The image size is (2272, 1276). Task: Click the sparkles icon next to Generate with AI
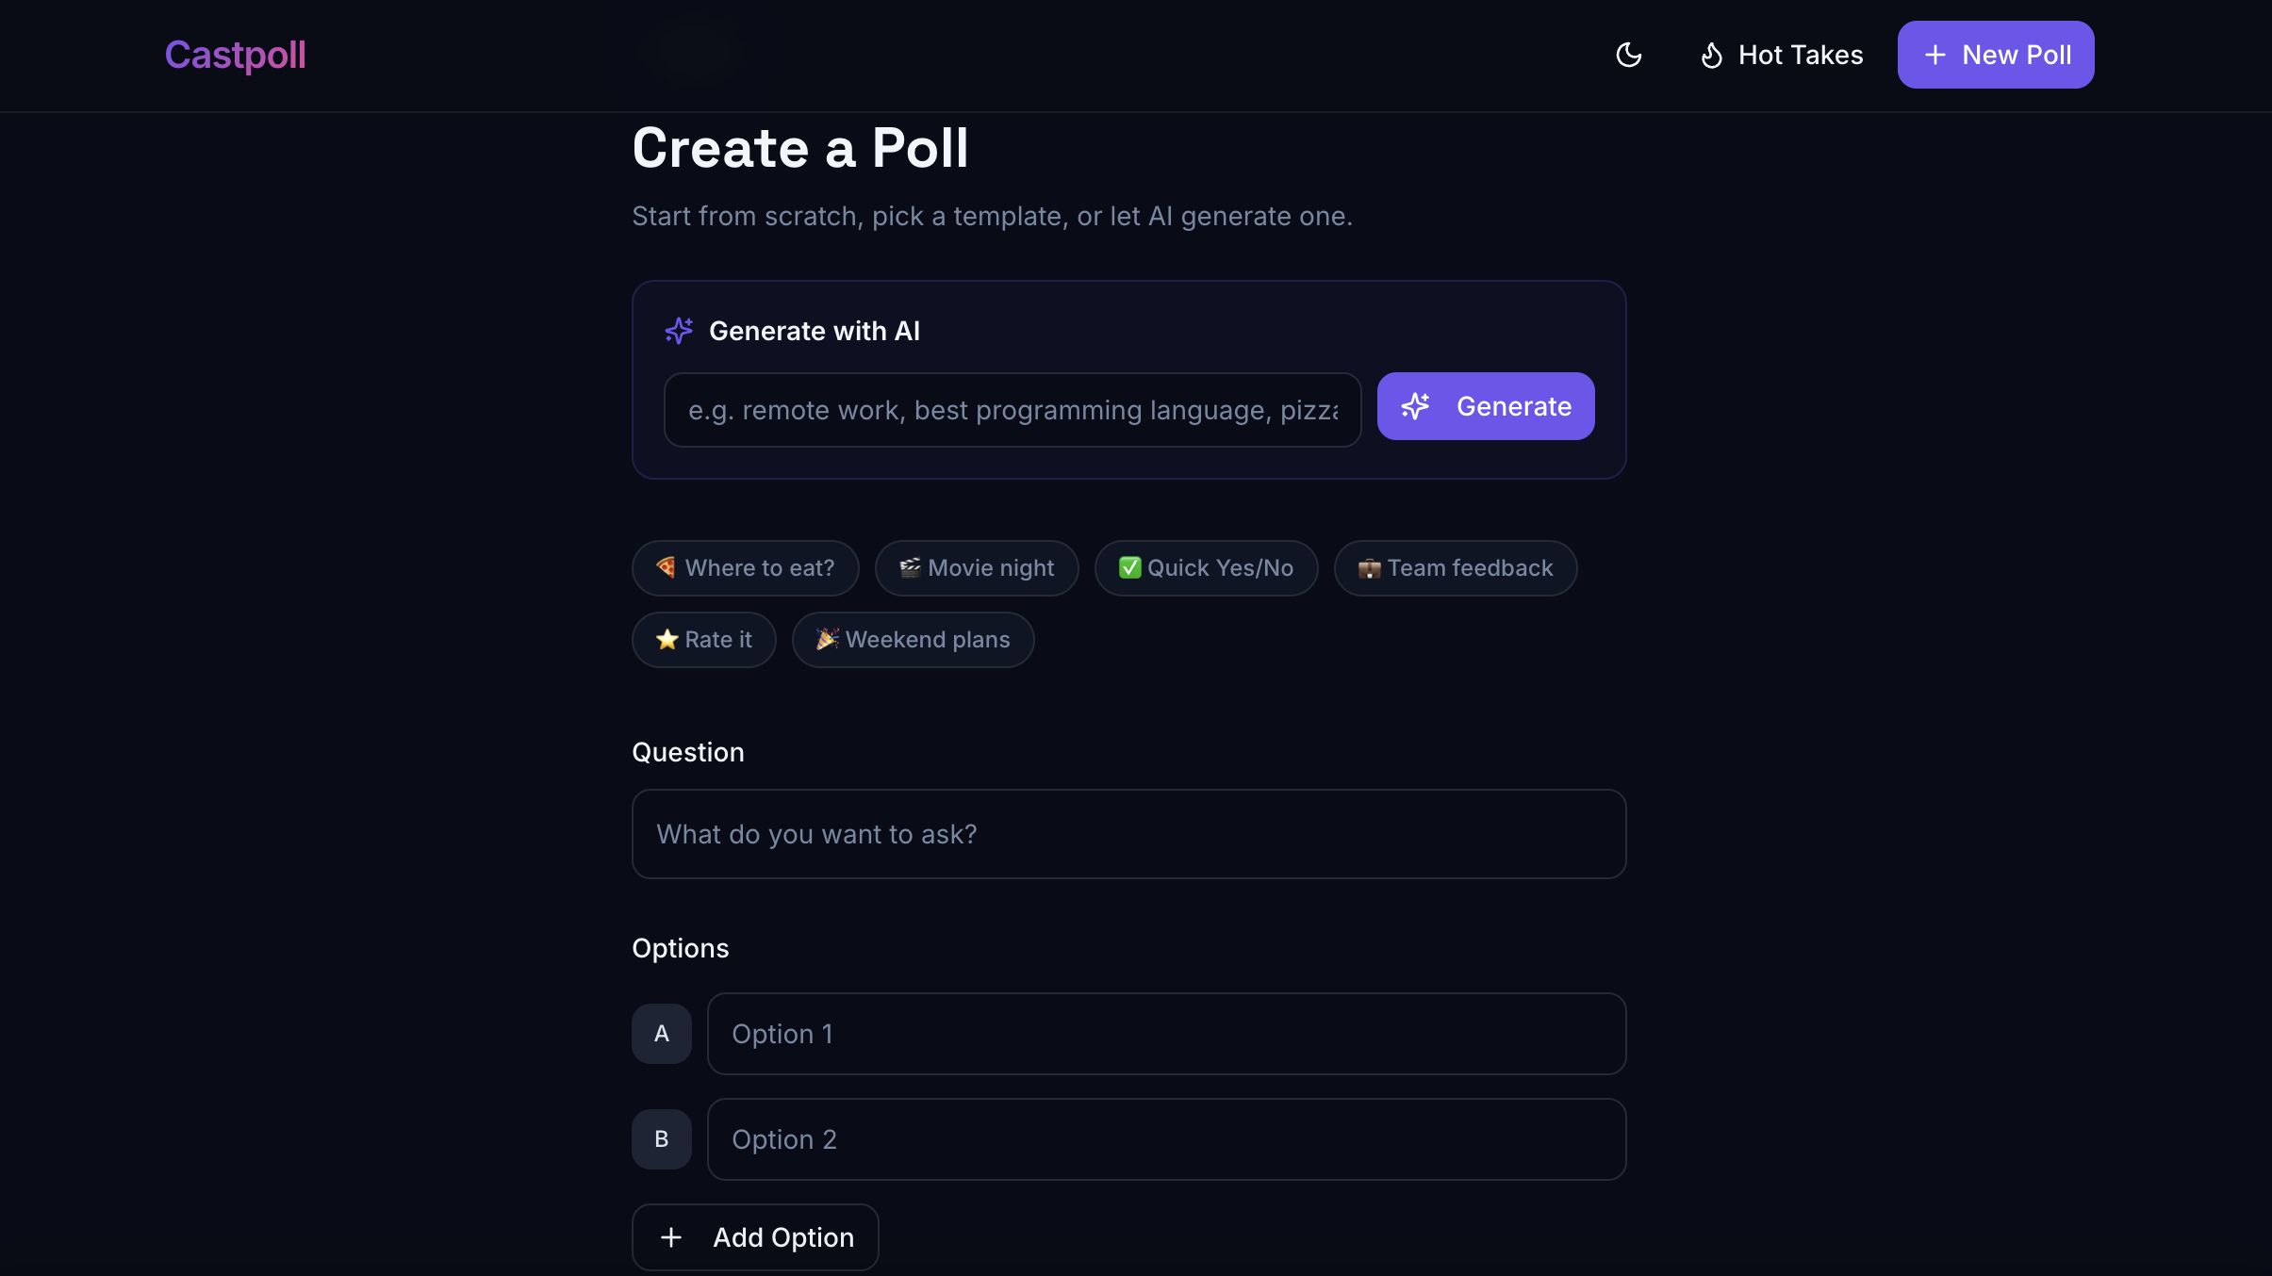681,331
